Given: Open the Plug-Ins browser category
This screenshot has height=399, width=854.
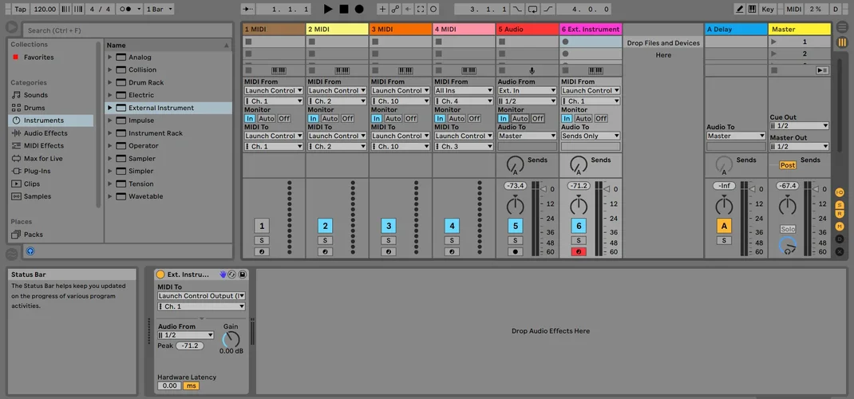Looking at the screenshot, I should pos(37,171).
